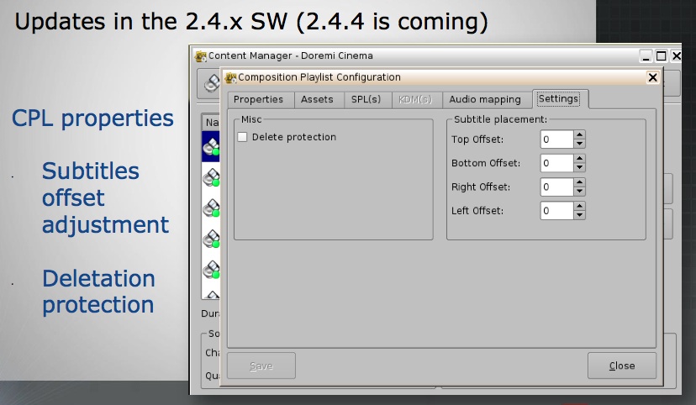Image resolution: width=696 pixels, height=405 pixels.
Task: Select the highlighted first content list entry
Action: click(x=211, y=146)
